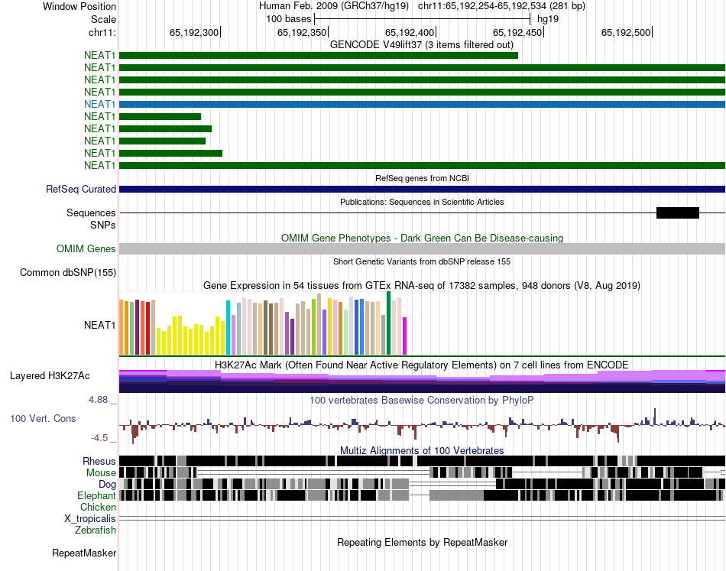Click the layered H3K27Ac purple signal track
The width and height of the screenshot is (726, 571).
pos(422,381)
